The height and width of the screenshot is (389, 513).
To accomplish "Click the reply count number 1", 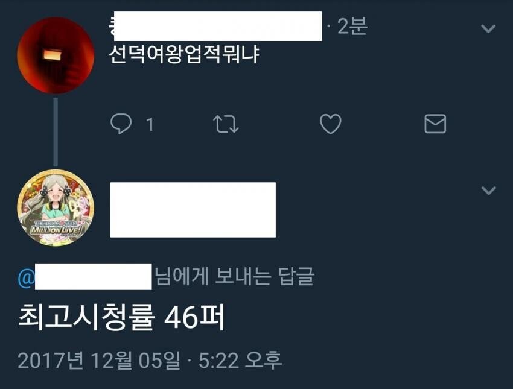I will (150, 125).
